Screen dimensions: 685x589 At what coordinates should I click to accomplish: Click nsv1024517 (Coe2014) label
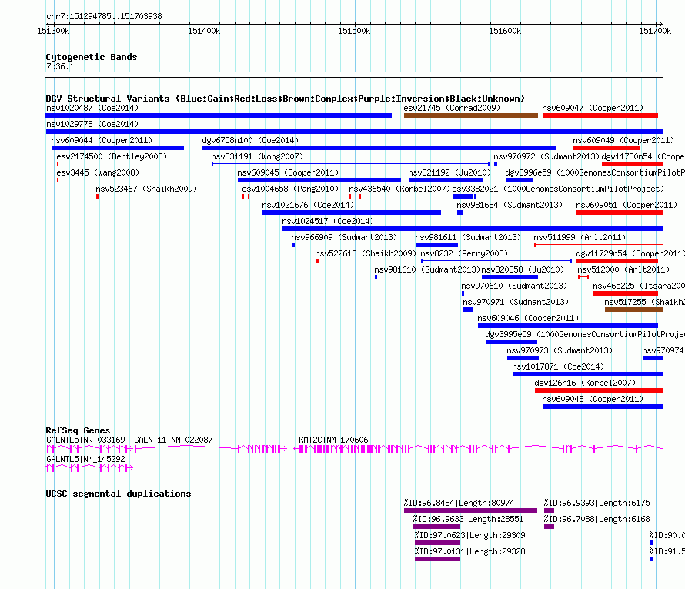tap(328, 221)
